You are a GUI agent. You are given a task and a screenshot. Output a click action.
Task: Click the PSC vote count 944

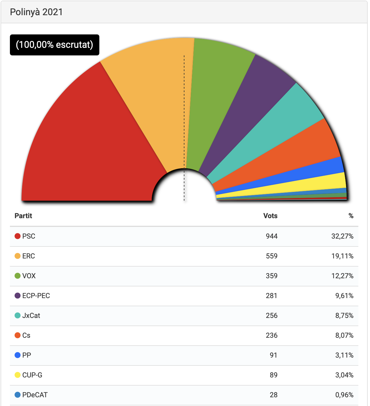(272, 236)
